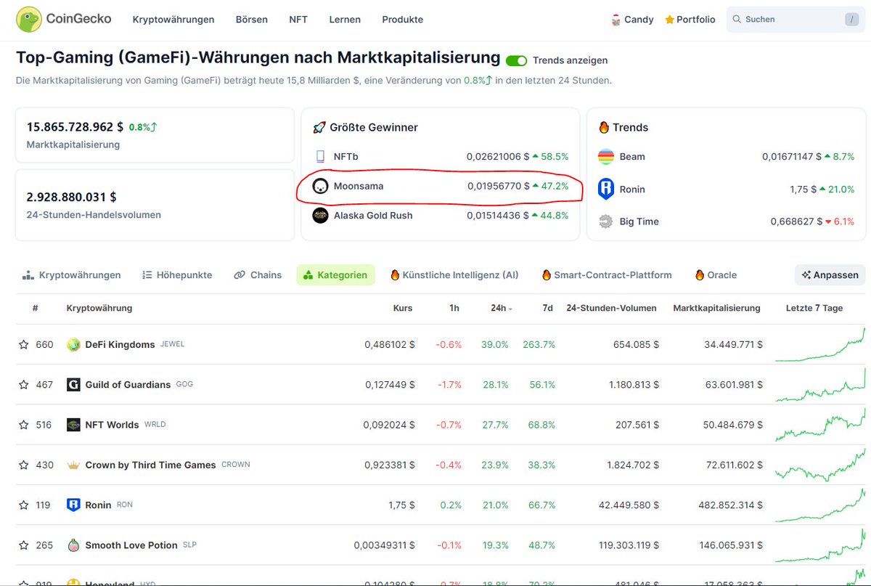The width and height of the screenshot is (871, 586).
Task: Click the search magnifier icon
Action: [737, 20]
